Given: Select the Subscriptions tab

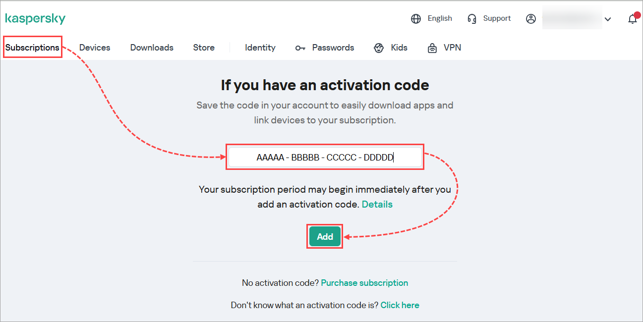Looking at the screenshot, I should pyautogui.click(x=32, y=47).
